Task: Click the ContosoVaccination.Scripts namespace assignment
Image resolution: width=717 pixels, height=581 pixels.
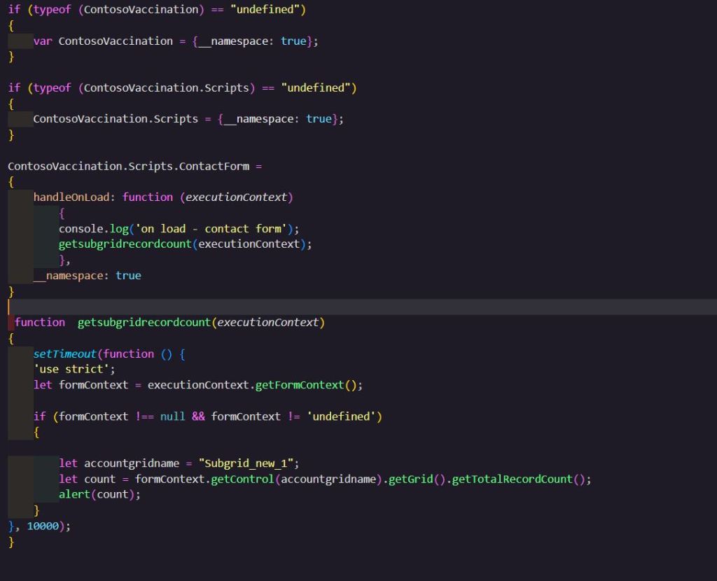Action: coord(116,119)
